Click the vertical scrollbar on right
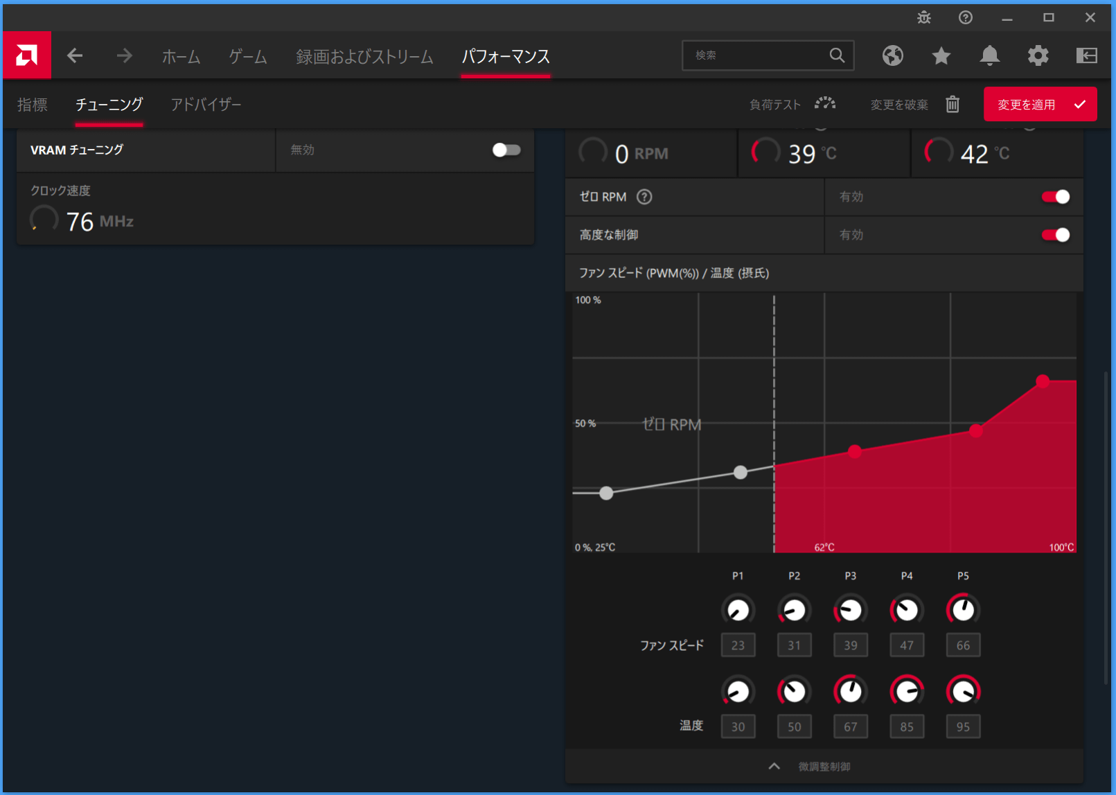1116x795 pixels. click(x=1106, y=528)
